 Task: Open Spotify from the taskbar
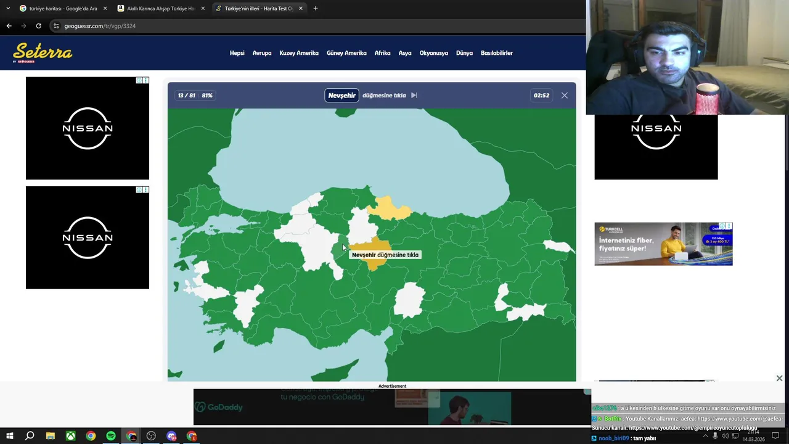pyautogui.click(x=111, y=437)
